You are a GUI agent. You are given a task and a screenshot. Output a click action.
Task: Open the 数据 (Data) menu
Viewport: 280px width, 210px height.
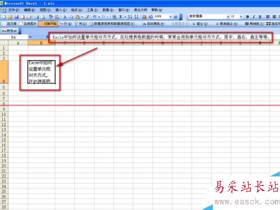tap(108, 10)
